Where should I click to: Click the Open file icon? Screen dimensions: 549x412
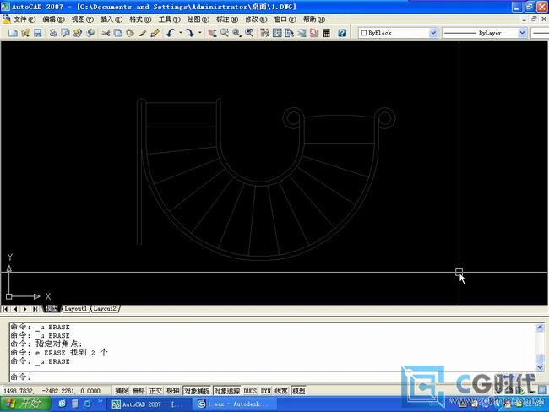25,33
